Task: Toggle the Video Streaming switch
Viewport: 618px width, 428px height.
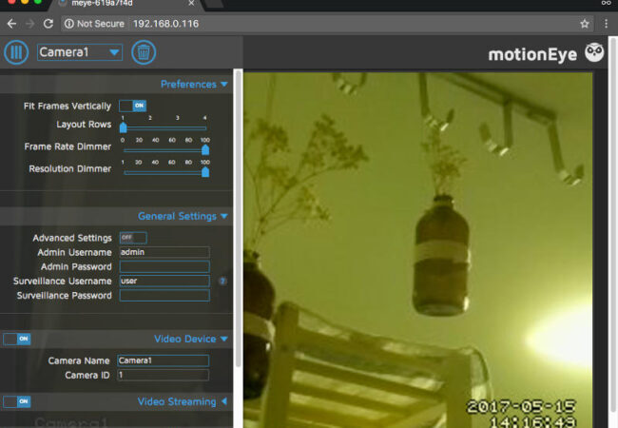Action: pos(16,401)
